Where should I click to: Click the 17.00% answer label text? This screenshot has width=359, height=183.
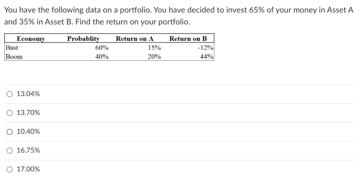point(28,169)
